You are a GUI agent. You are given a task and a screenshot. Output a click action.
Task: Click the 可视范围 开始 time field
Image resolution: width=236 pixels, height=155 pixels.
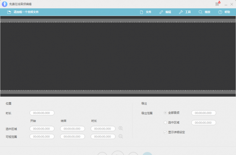click(42, 136)
